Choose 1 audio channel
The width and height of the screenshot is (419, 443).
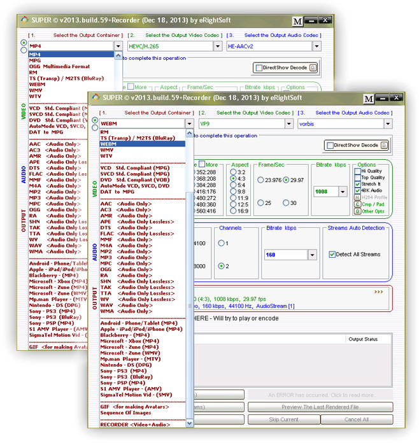[x=221, y=243]
